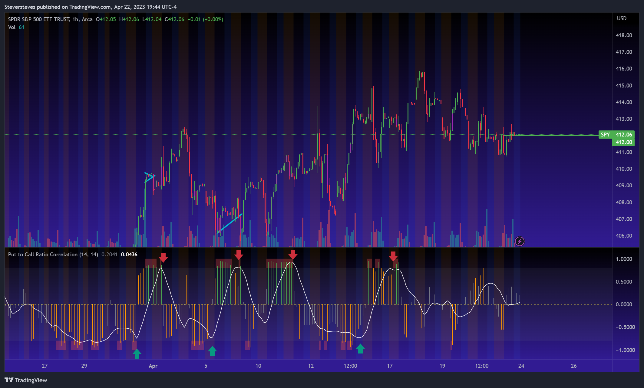
Task: Select the 1h interval label in the legend
Action: (75, 19)
